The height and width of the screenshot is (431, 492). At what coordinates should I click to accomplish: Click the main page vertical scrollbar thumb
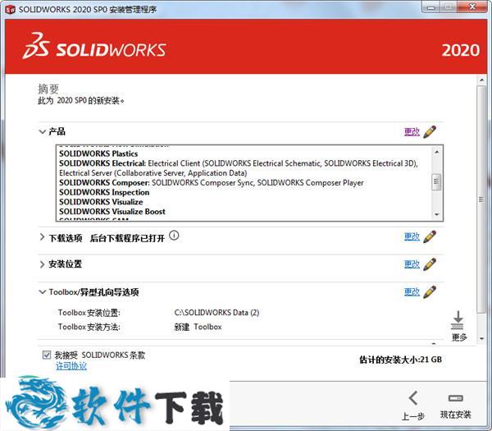481,199
